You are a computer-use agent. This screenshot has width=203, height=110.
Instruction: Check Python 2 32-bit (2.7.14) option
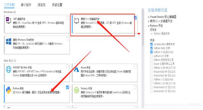coord(152,83)
